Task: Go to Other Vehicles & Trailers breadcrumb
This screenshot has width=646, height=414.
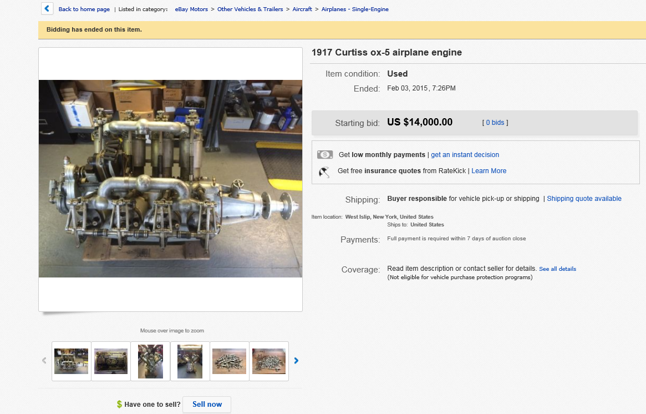Action: [250, 9]
